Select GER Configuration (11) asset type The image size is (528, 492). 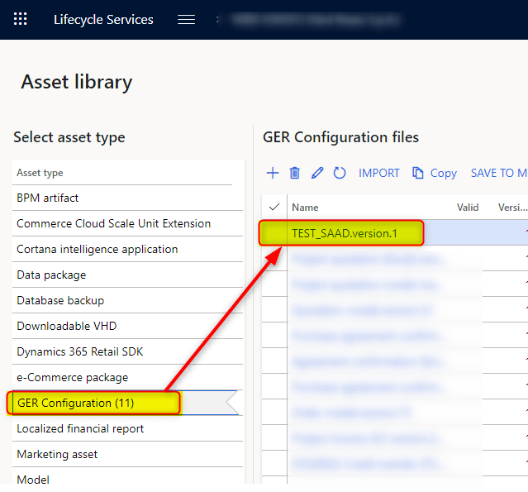pos(75,403)
